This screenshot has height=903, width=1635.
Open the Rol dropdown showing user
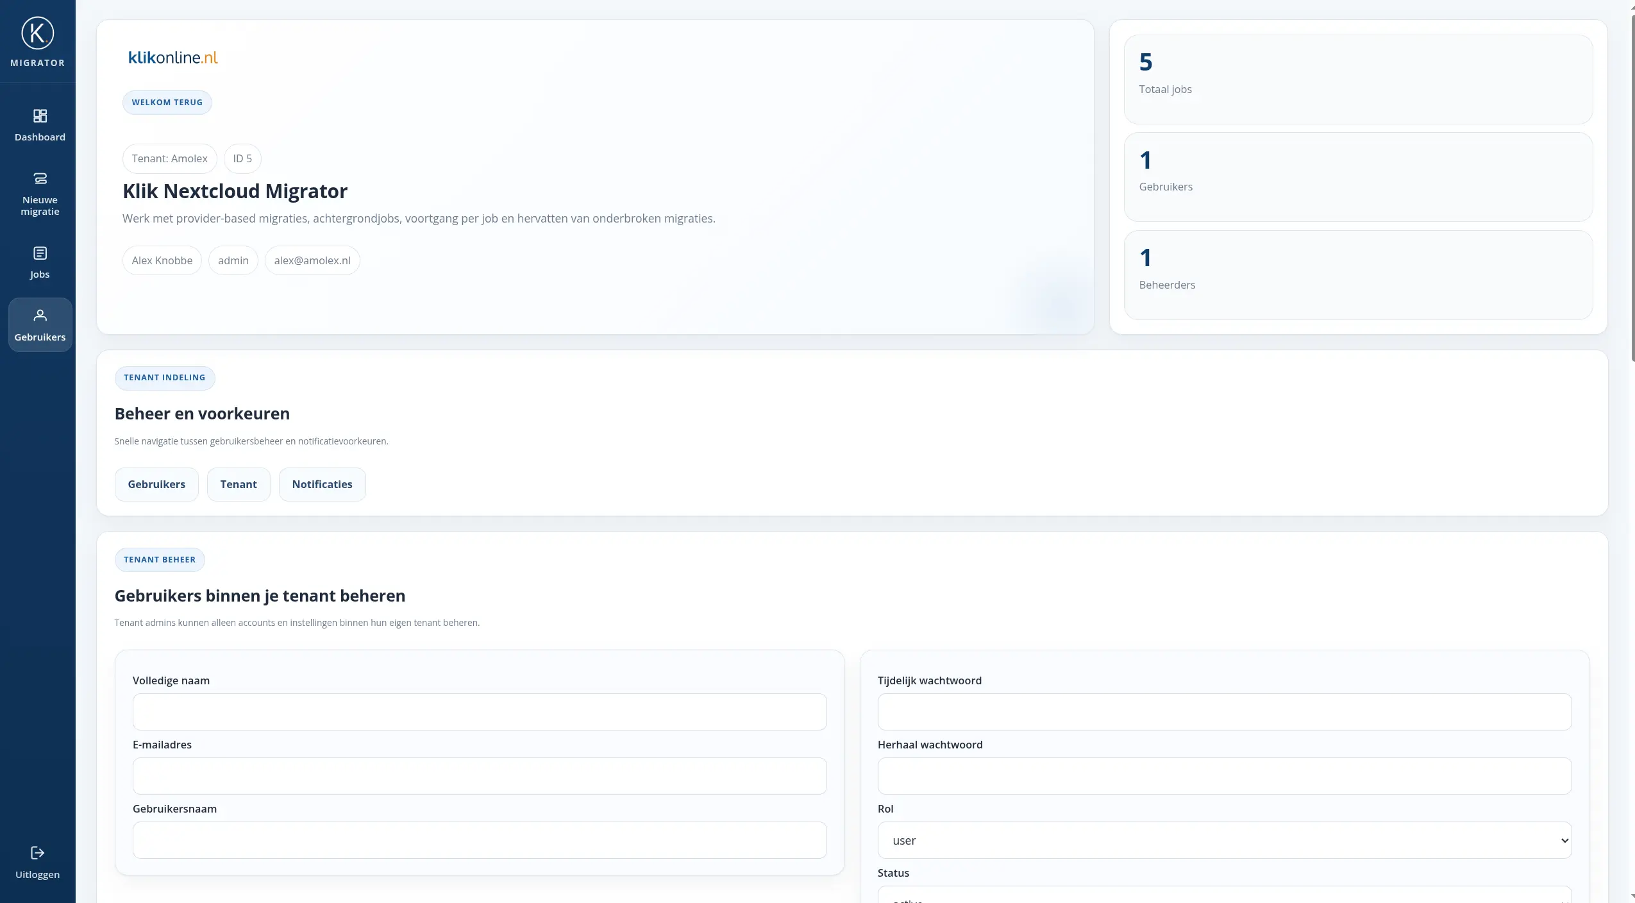coord(1224,840)
